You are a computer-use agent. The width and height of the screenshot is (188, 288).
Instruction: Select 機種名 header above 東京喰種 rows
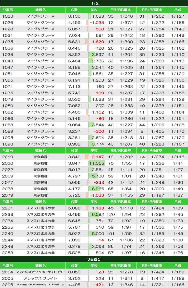point(41,151)
